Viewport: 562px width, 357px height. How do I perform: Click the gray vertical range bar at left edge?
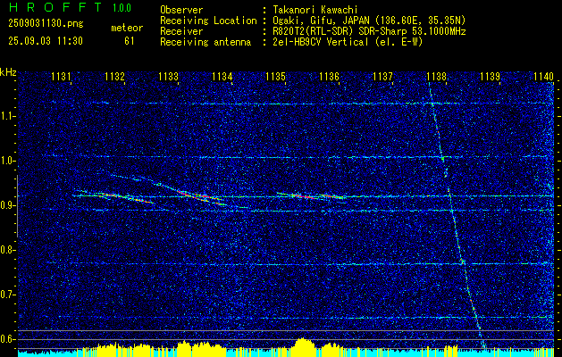click(x=17, y=206)
